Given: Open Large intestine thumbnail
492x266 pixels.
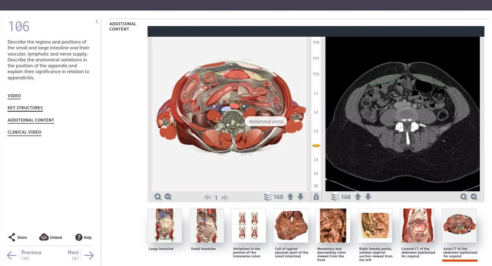Looking at the screenshot, I should click(165, 226).
